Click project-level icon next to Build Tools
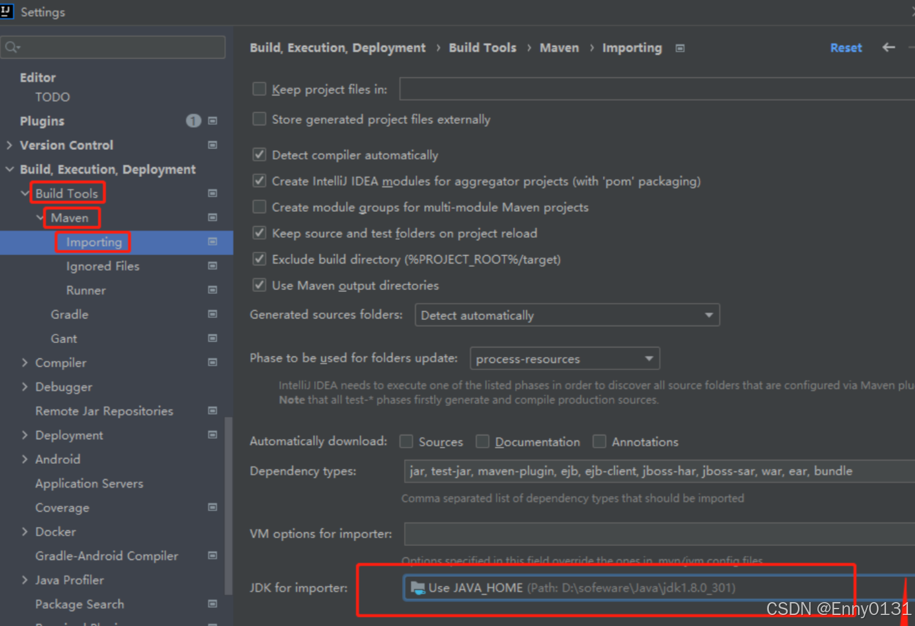 tap(213, 193)
